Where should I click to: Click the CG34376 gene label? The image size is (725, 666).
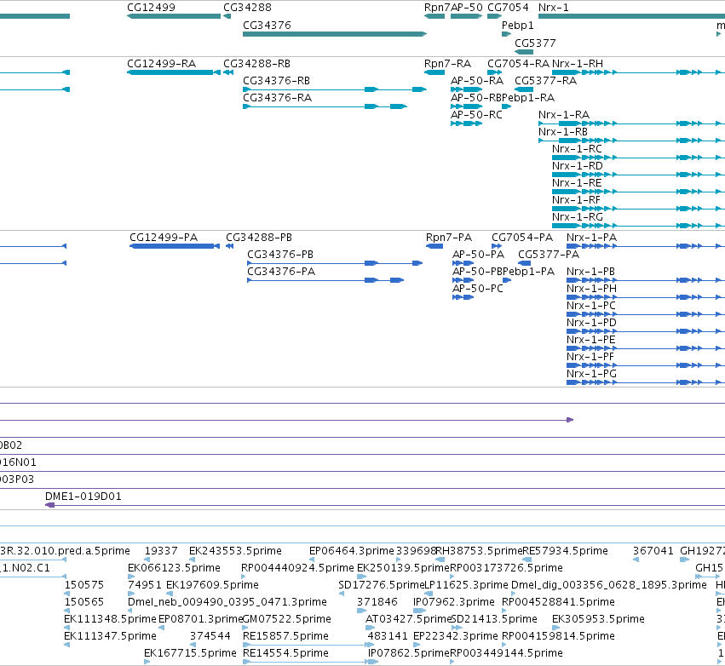(267, 25)
